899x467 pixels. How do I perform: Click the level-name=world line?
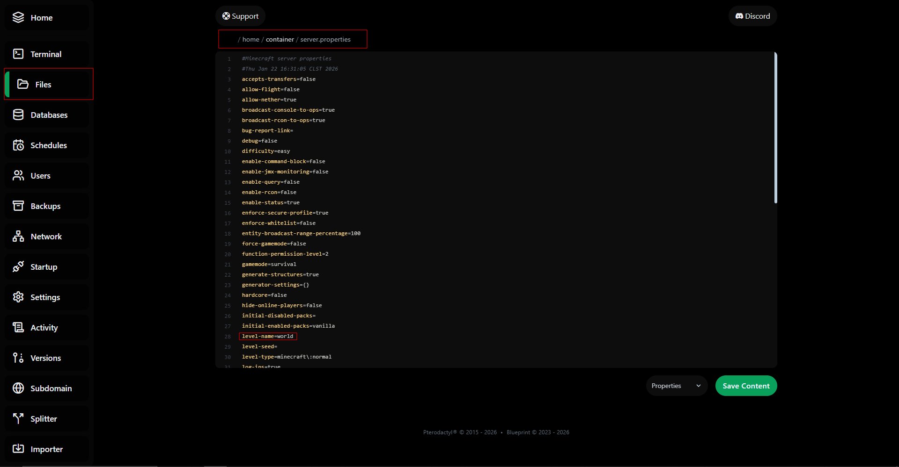pos(267,336)
